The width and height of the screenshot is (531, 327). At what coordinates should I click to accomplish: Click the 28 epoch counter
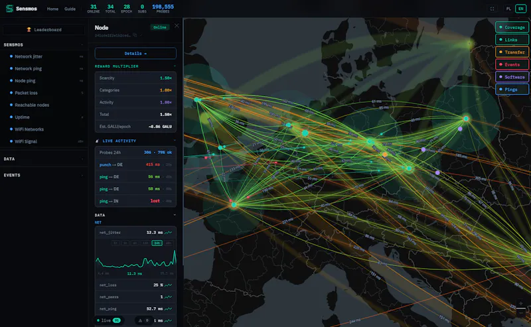[x=127, y=9]
